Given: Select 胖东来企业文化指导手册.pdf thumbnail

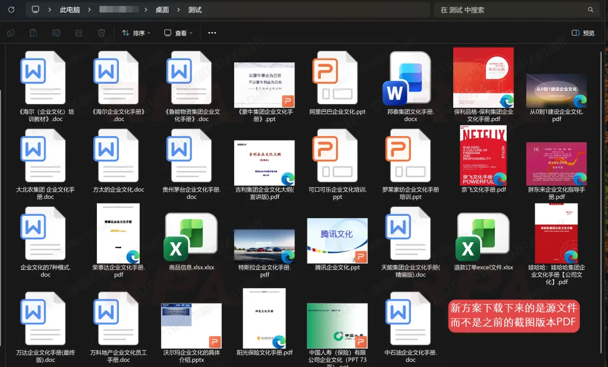Looking at the screenshot, I should pyautogui.click(x=556, y=164).
